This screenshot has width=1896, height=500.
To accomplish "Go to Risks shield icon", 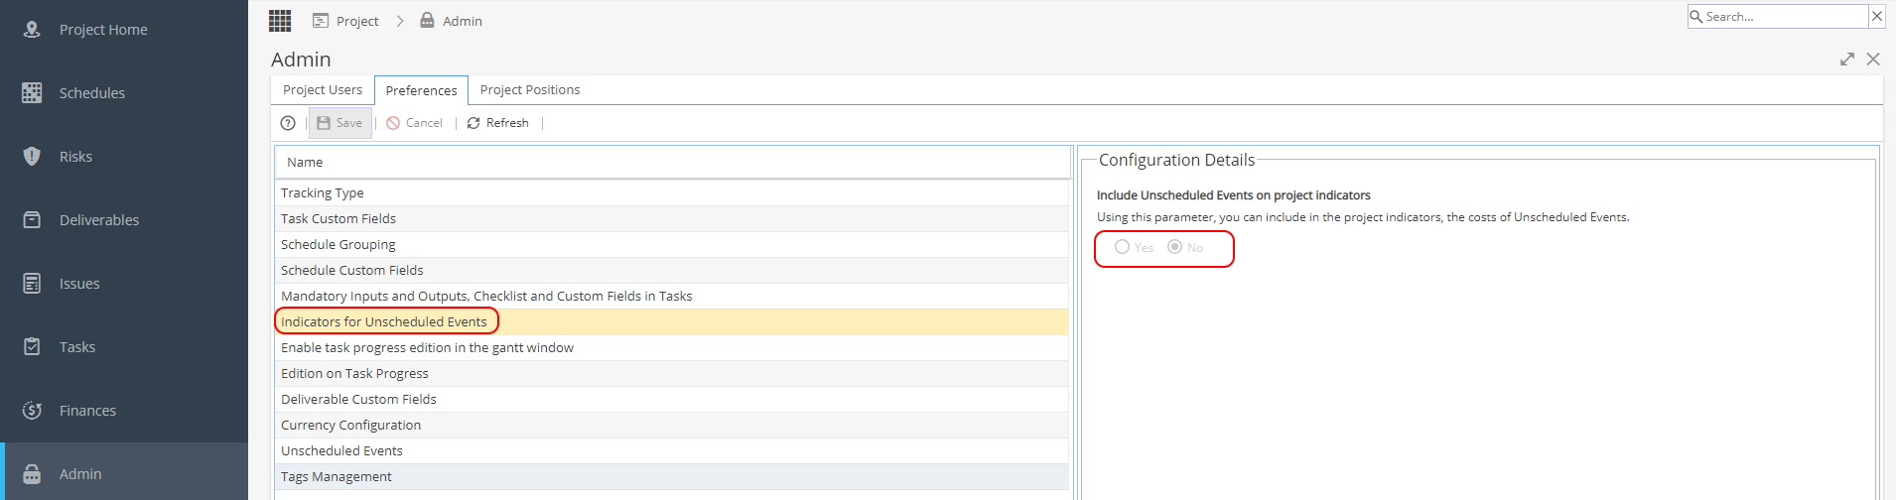I will click(32, 157).
